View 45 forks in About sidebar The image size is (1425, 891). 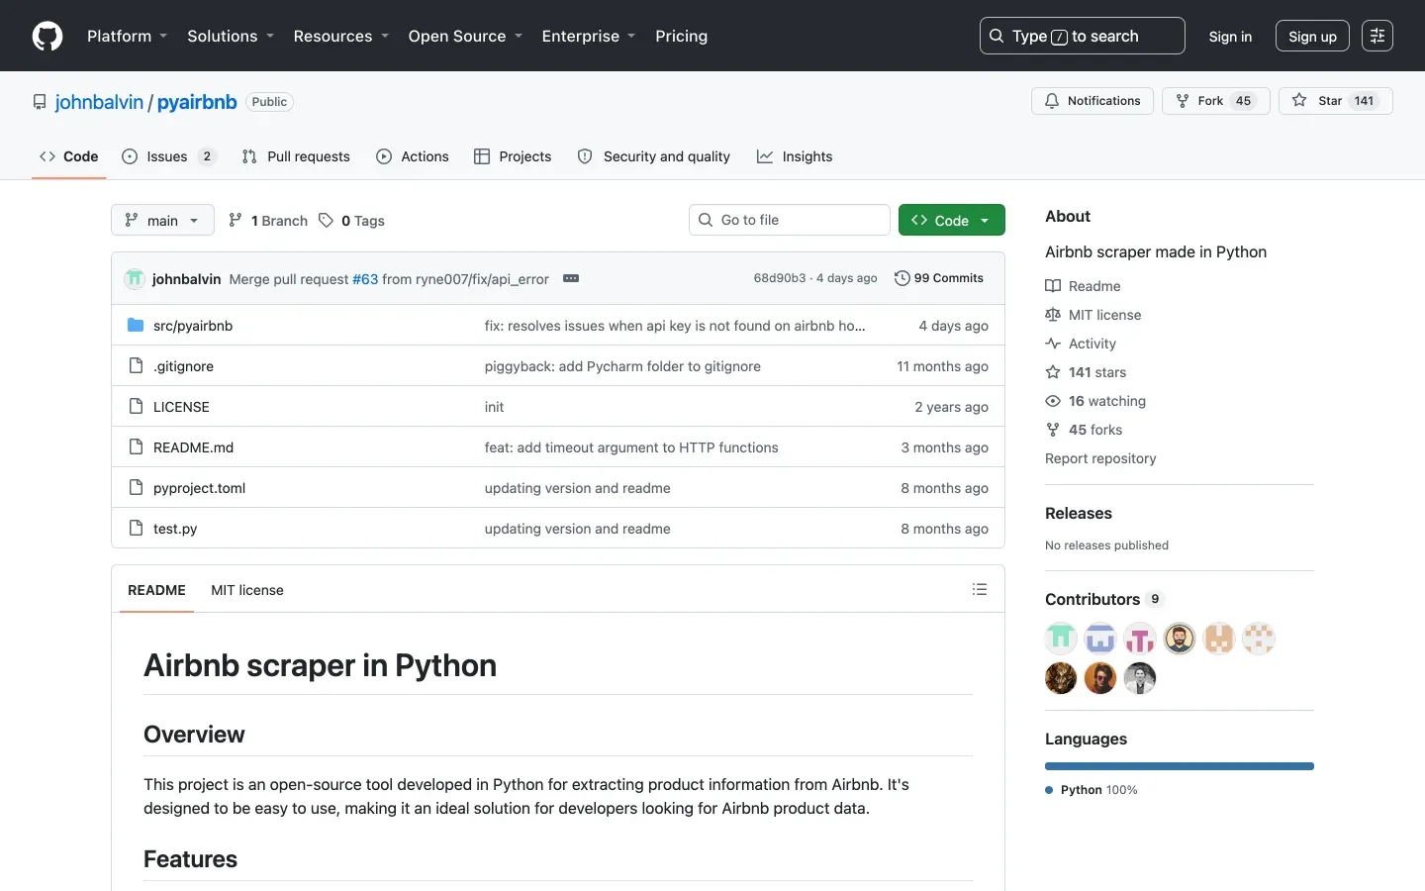pyautogui.click(x=1084, y=430)
